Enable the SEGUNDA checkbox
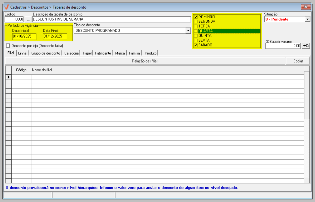Screen dimensions: 315x202 coord(196,22)
